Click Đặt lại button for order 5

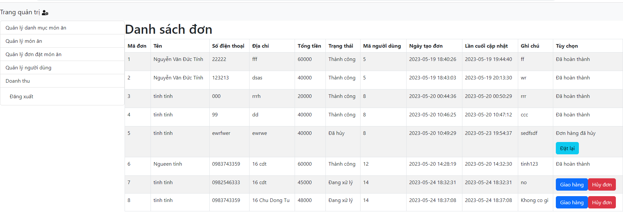coord(567,148)
